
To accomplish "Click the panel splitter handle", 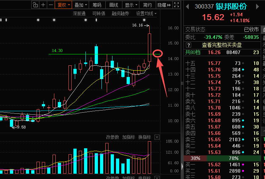I will click(x=182, y=83).
